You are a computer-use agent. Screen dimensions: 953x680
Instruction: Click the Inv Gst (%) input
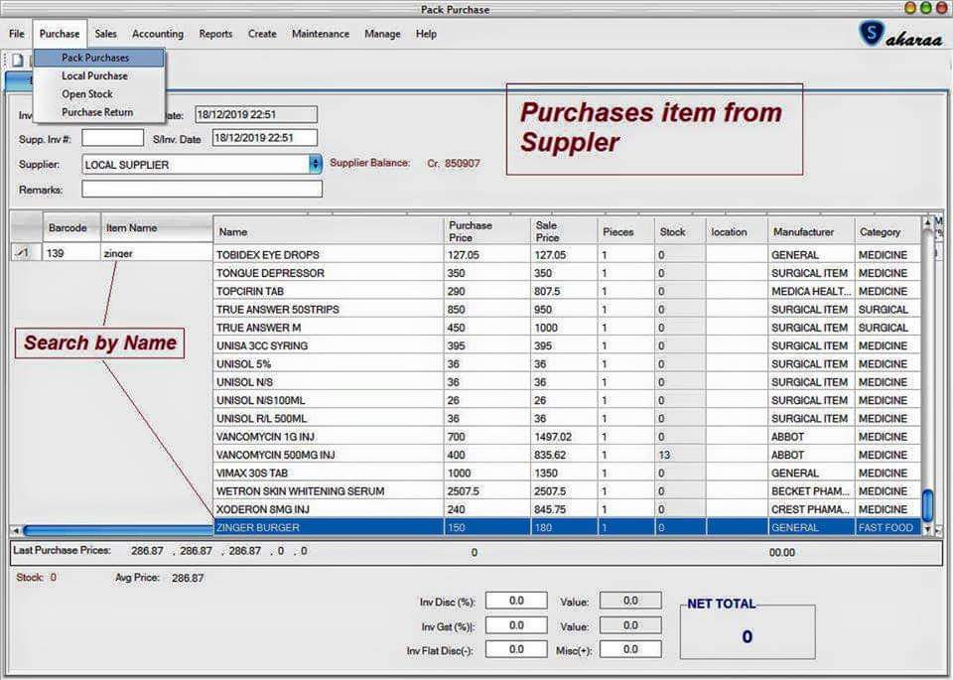tap(516, 625)
